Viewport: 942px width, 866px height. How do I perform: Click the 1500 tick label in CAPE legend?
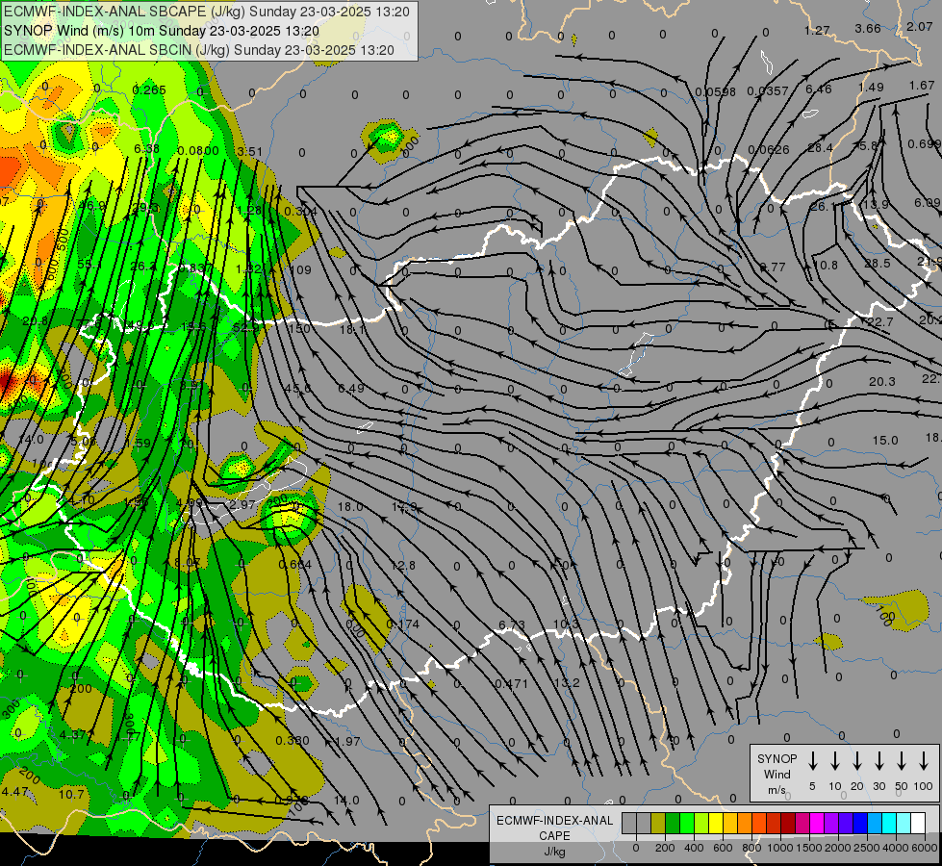click(x=809, y=848)
